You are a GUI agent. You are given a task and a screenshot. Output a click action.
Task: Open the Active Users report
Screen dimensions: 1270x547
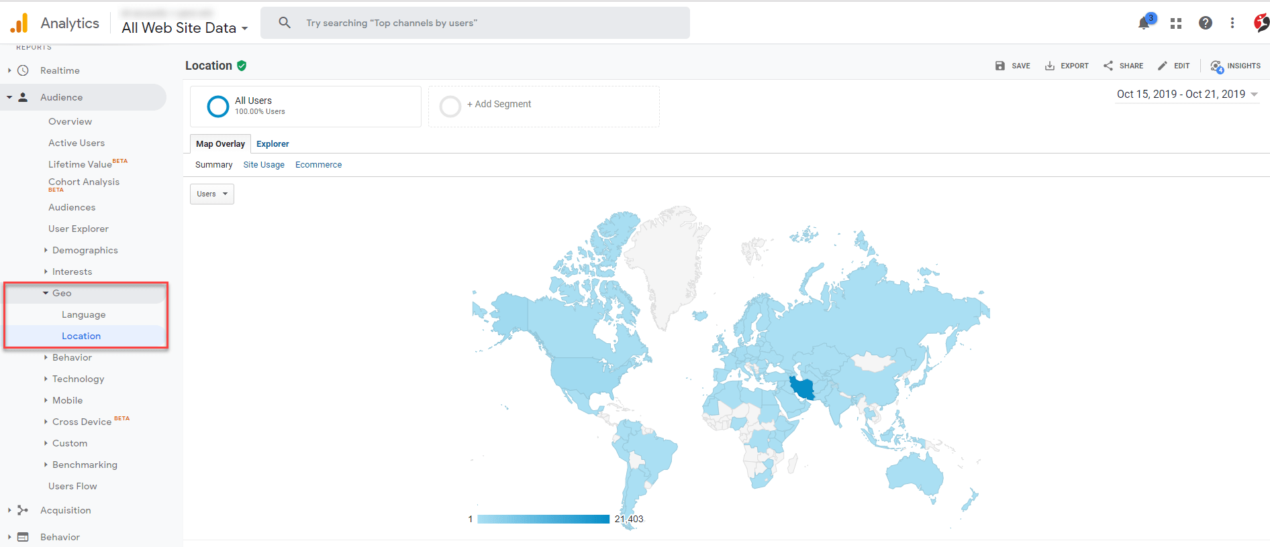pyautogui.click(x=77, y=143)
